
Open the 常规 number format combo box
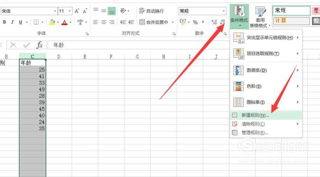[203, 11]
